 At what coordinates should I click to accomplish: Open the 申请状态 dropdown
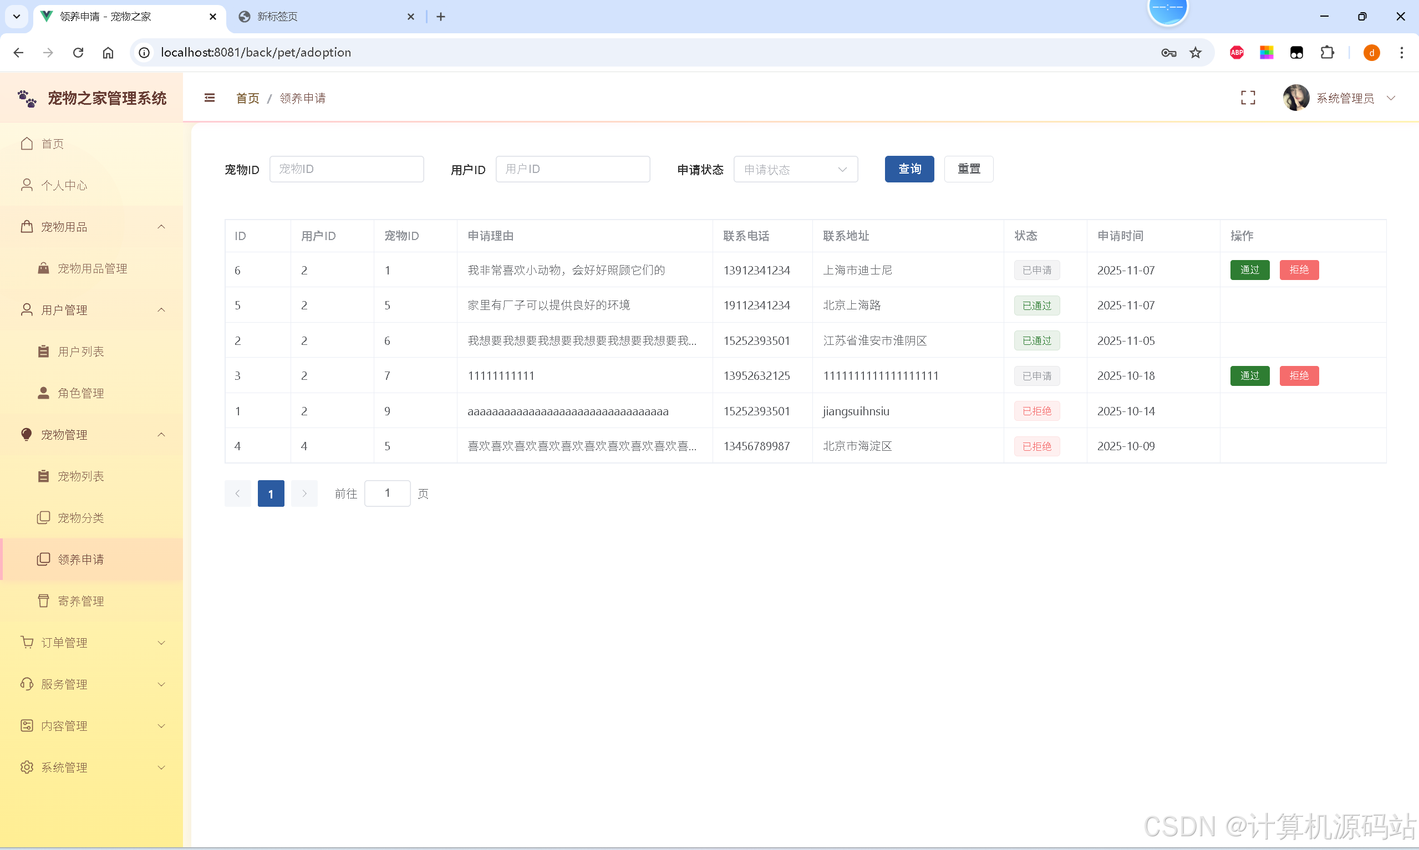795,169
